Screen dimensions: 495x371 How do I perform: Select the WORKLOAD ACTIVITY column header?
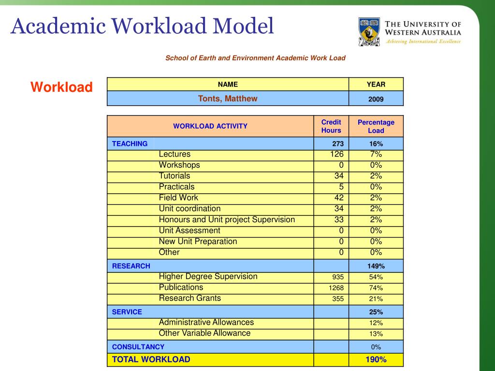(x=210, y=126)
